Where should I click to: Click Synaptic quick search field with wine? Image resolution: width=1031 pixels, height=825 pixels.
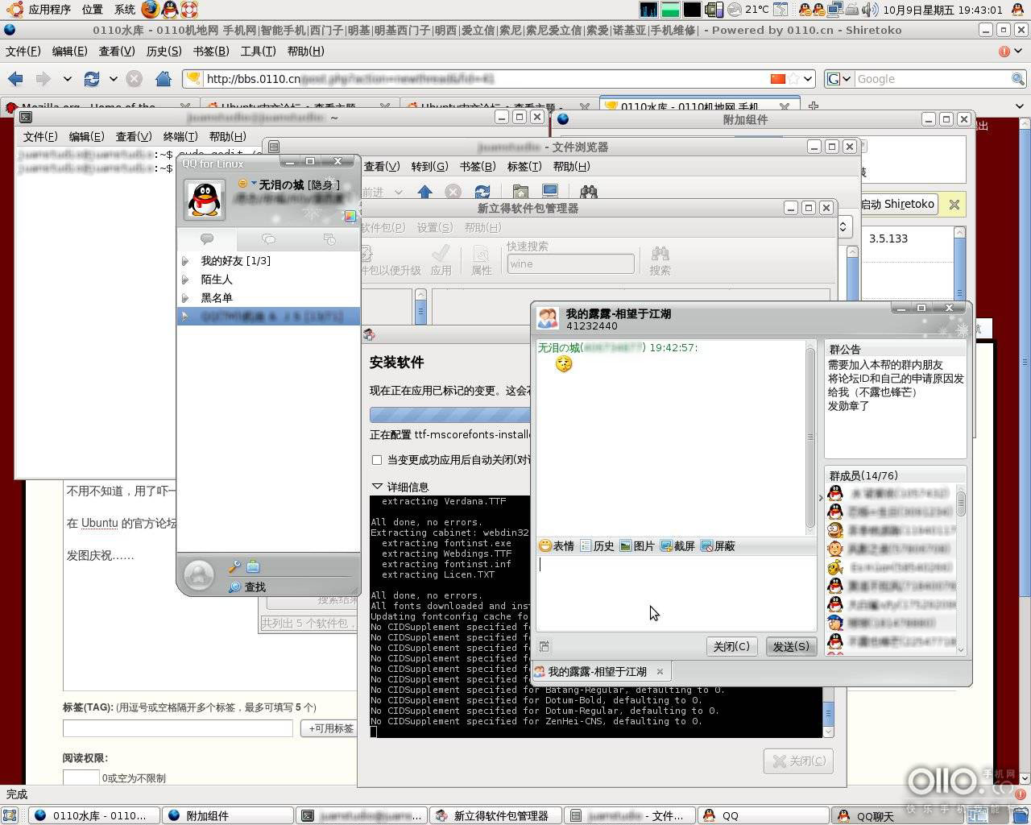(570, 264)
